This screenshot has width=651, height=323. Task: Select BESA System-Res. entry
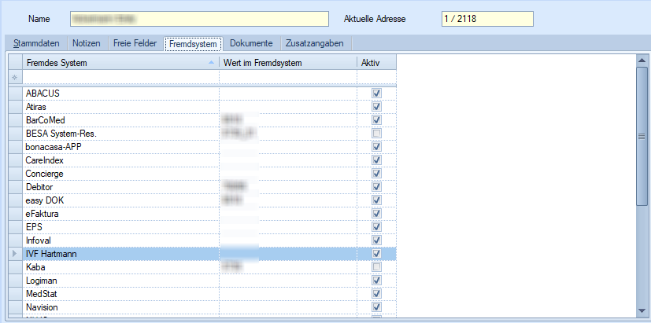[x=202, y=134]
